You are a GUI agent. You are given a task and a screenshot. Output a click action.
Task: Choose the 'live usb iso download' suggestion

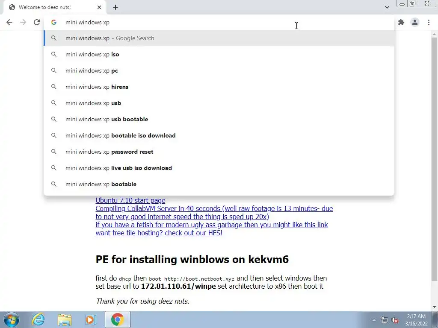219,168
